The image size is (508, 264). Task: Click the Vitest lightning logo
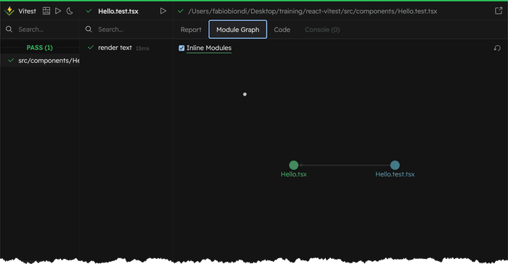(x=9, y=11)
